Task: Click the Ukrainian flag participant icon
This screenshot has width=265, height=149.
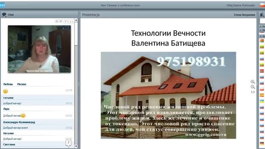Action: (262, 101)
